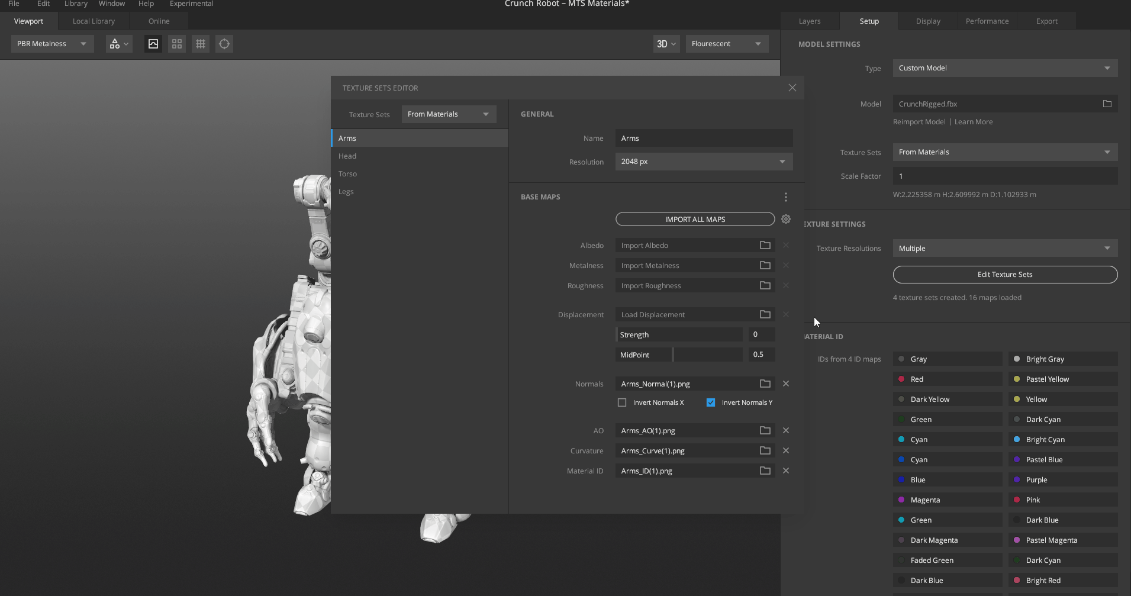Select the Torso texture set
Viewport: 1131px width, 596px height.
pos(348,174)
